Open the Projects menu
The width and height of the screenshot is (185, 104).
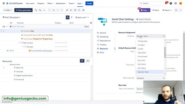(41, 3)
